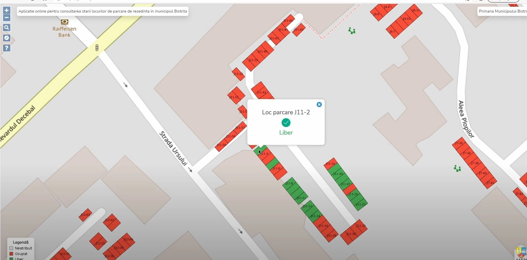Screen dimensions: 527x260
Task: Select green parking spot J11-8
Action: [x=289, y=184]
